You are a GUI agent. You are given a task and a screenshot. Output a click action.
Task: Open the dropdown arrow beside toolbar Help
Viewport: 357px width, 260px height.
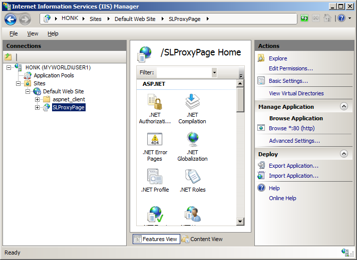tap(350, 18)
